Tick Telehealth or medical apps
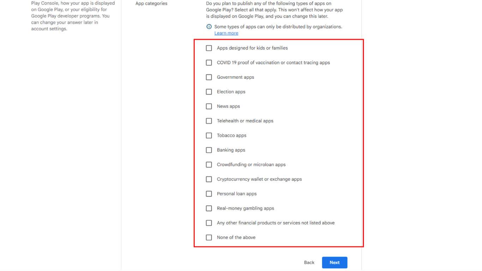The image size is (482, 271). tap(209, 121)
